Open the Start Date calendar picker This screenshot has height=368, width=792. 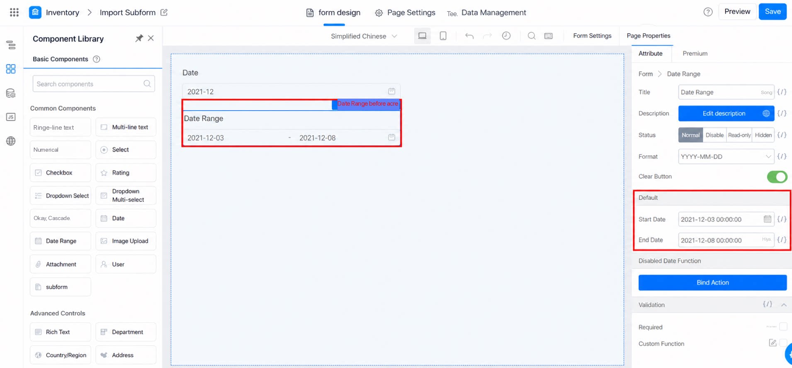pyautogui.click(x=767, y=219)
